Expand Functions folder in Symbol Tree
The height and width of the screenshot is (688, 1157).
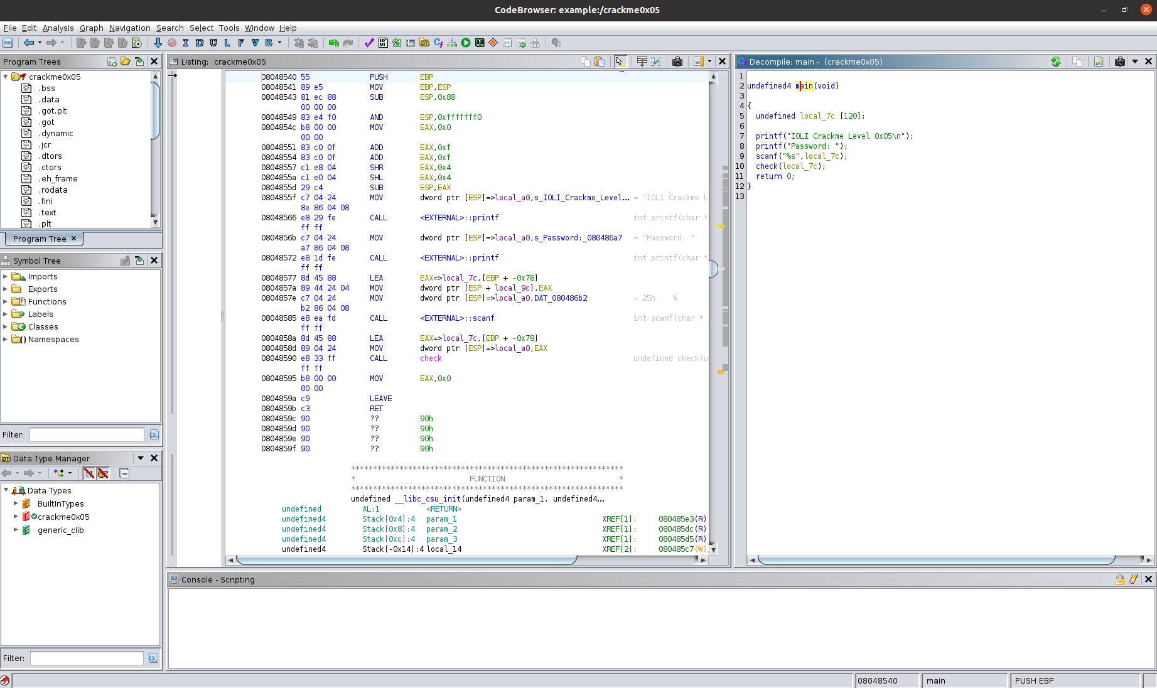point(6,301)
